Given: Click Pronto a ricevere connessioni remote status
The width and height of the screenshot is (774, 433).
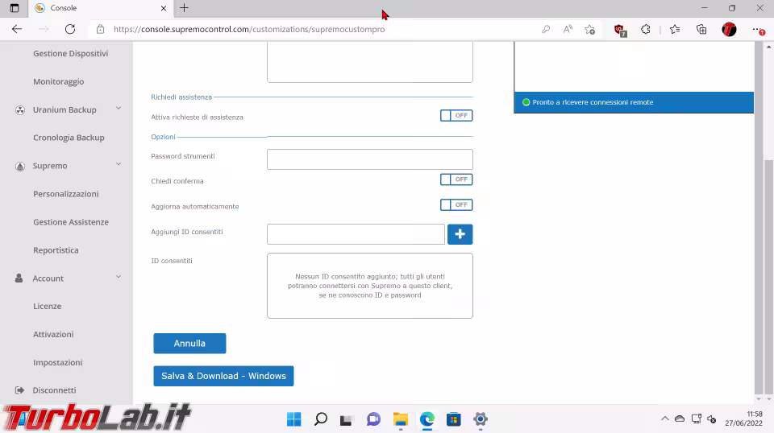Looking at the screenshot, I should click(x=593, y=102).
